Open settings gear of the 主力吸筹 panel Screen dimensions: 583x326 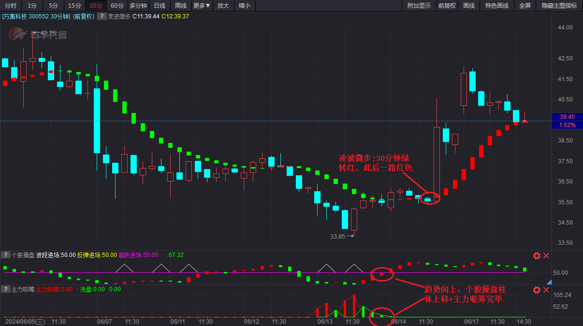coord(537,290)
